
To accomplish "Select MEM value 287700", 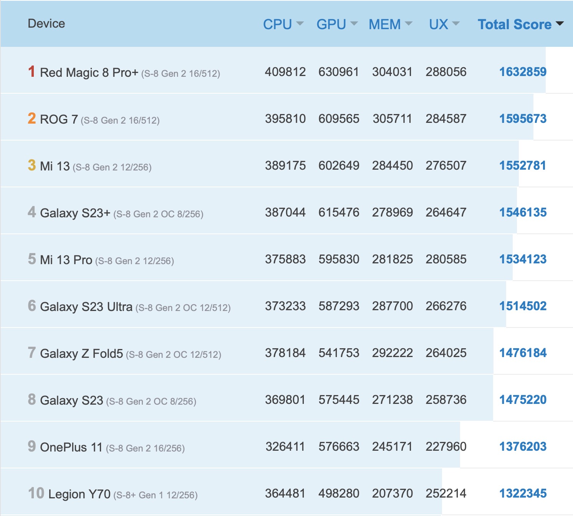I will point(392,306).
